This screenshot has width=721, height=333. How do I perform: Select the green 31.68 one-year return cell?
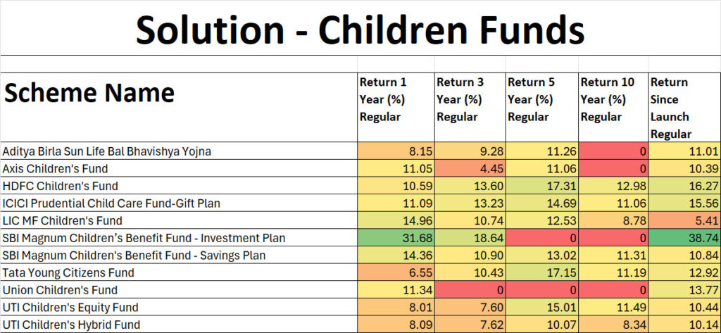(396, 238)
